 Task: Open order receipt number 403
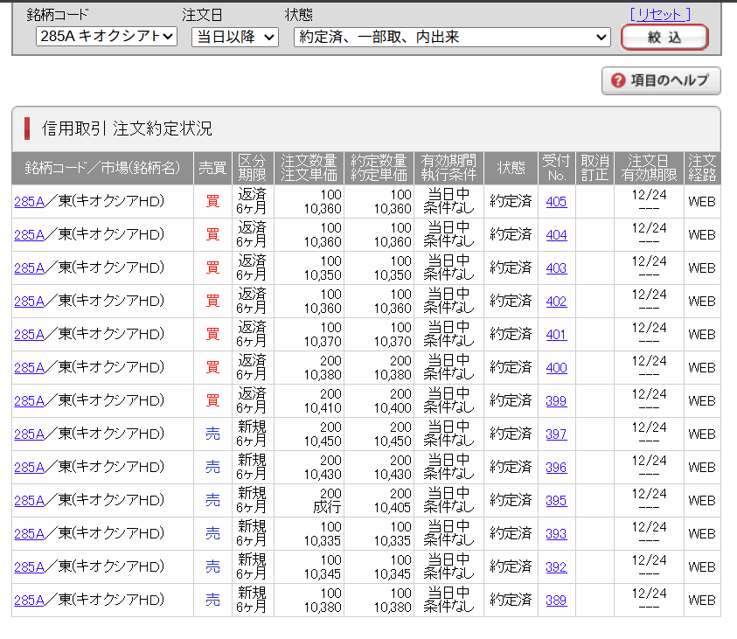tap(556, 268)
